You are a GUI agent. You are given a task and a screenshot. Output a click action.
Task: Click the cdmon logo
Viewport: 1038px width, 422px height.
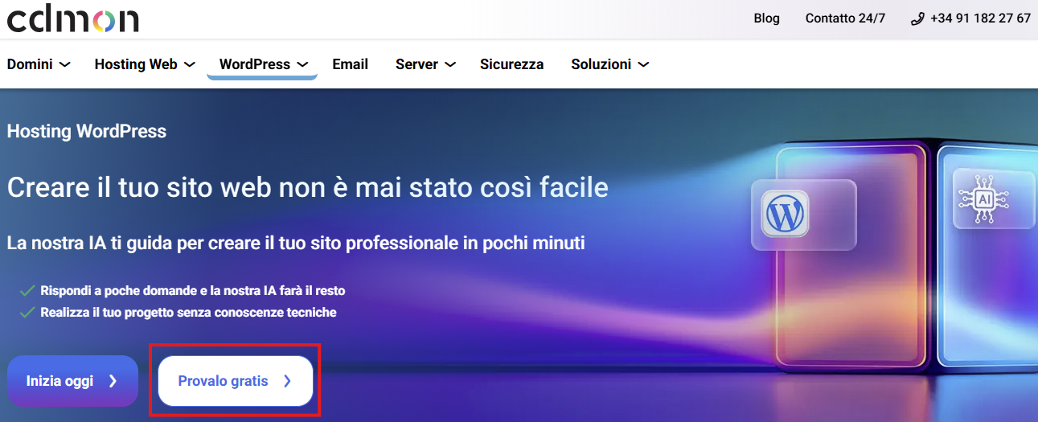tap(72, 18)
